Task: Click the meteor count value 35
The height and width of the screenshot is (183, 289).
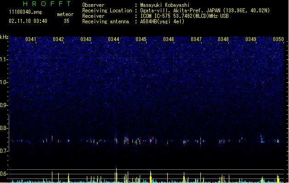Action: coord(67,21)
